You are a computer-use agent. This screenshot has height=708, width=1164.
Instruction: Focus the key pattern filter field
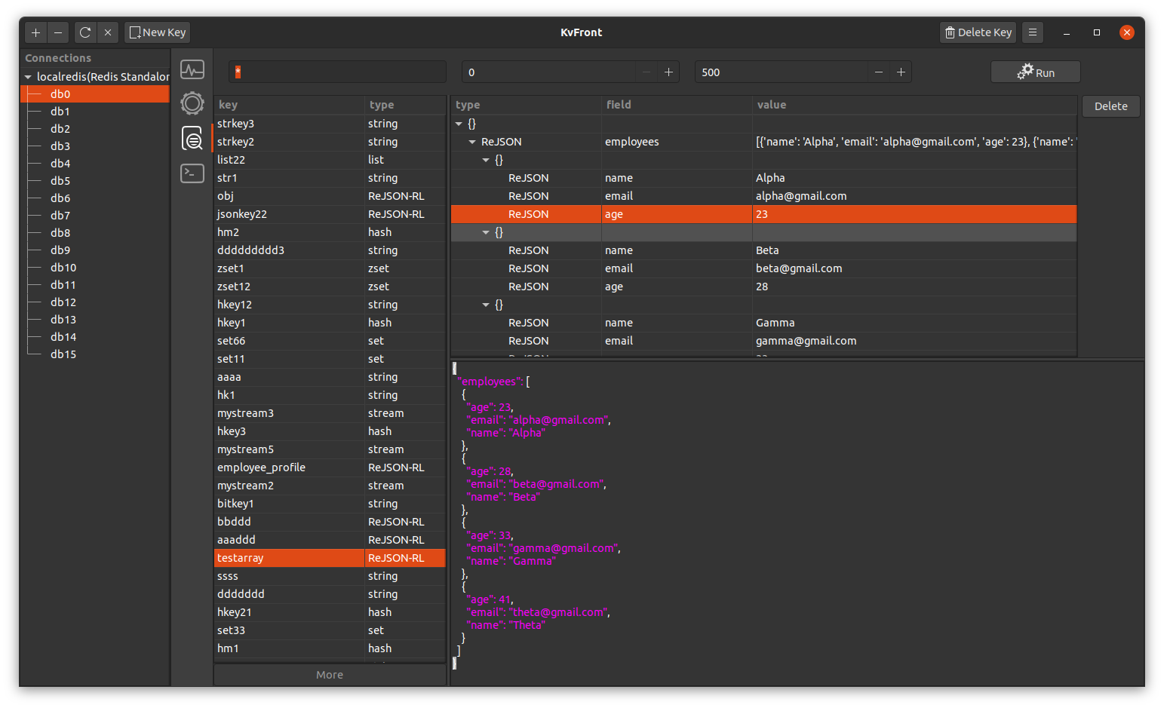337,72
